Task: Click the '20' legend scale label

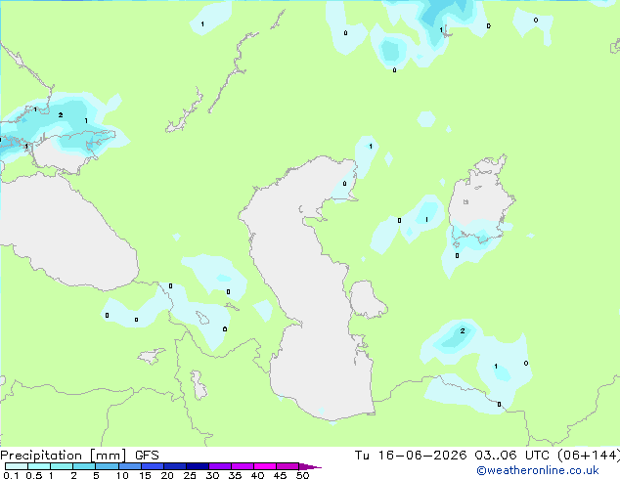Action: click(x=167, y=475)
